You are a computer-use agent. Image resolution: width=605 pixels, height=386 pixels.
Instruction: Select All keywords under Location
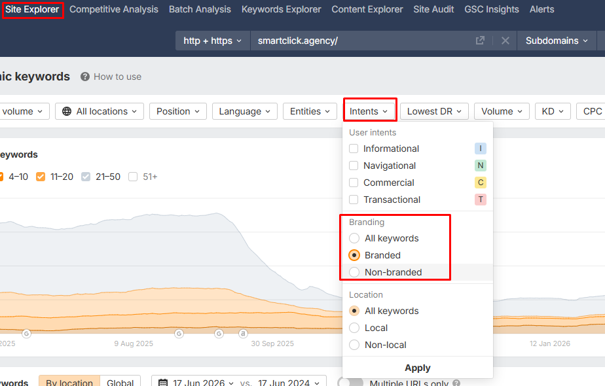click(x=354, y=311)
